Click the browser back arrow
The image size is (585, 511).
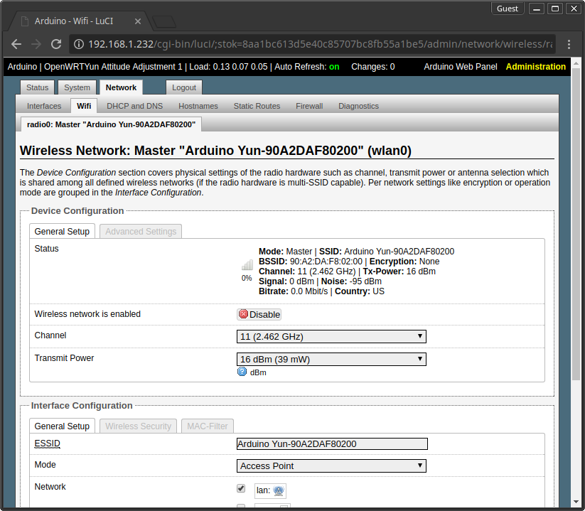(x=16, y=44)
